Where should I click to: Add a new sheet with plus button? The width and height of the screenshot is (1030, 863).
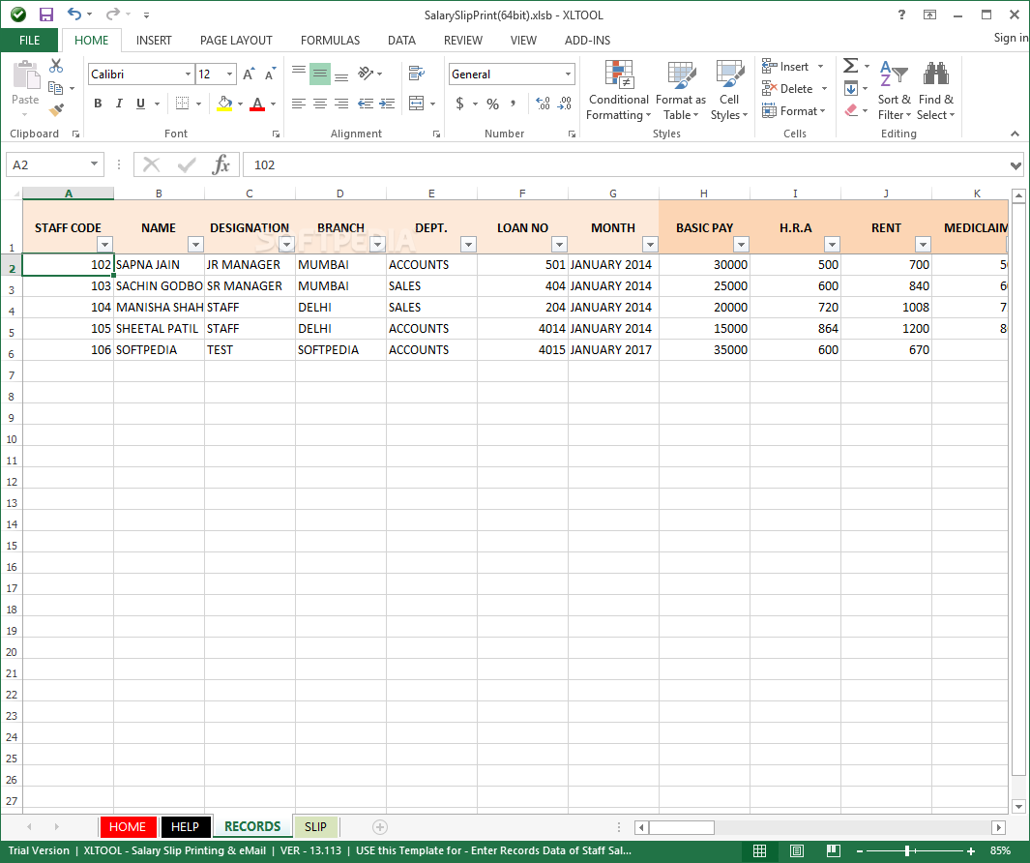[x=380, y=827]
